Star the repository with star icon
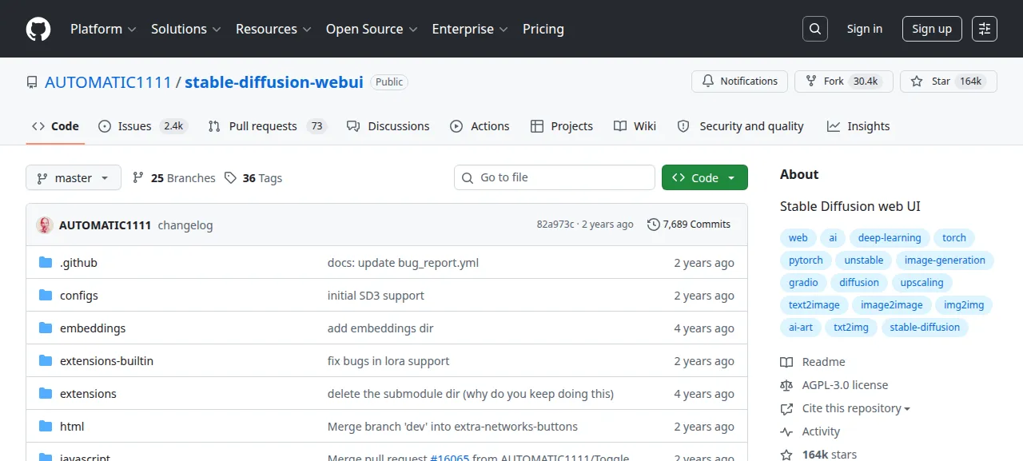 pyautogui.click(x=949, y=81)
